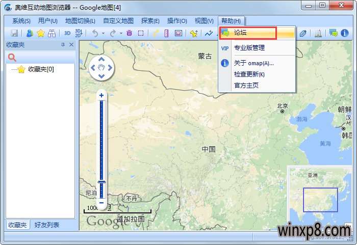The width and height of the screenshot is (357, 245).
Task: Click the blue info icon in the toolbar
Action: pos(345,33)
